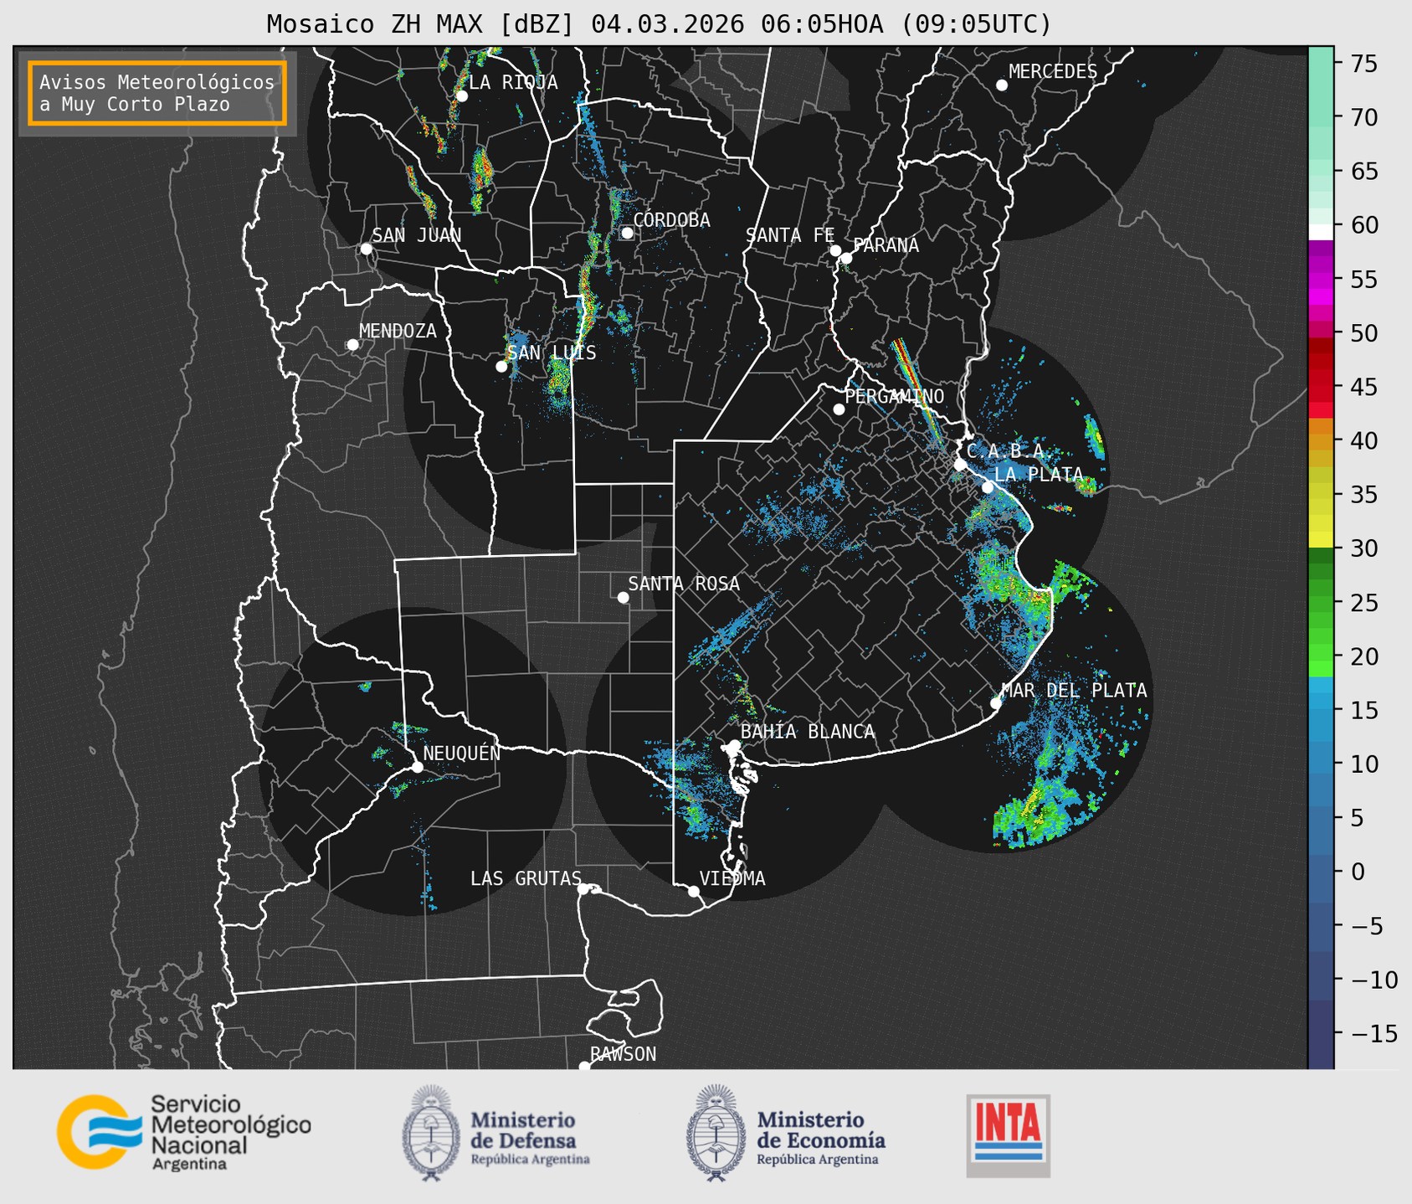Viewport: 1412px width, 1204px height.
Task: Click the Ministerio de Economía emblem
Action: pyautogui.click(x=716, y=1133)
